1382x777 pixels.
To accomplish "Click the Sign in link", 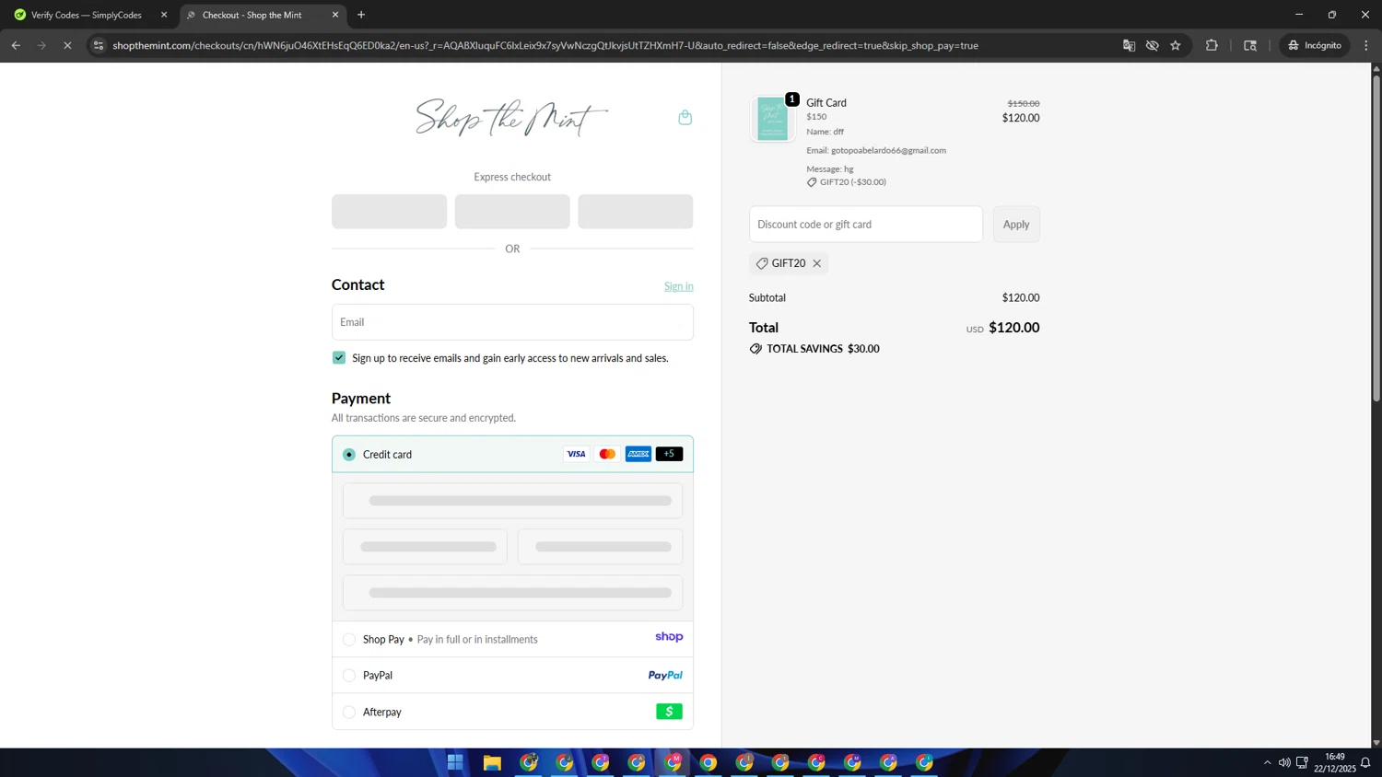I will [x=679, y=286].
